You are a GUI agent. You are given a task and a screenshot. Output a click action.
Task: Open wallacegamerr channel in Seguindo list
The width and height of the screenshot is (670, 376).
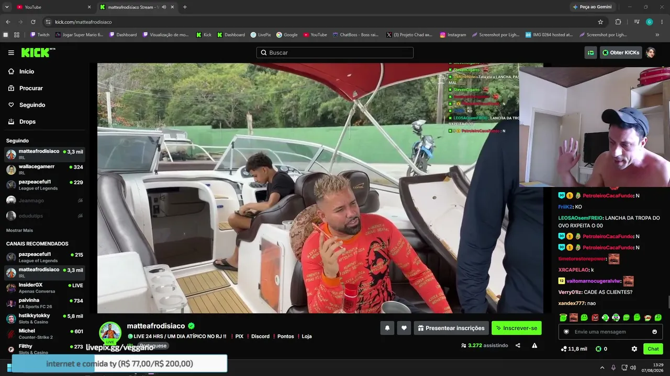tap(44, 170)
